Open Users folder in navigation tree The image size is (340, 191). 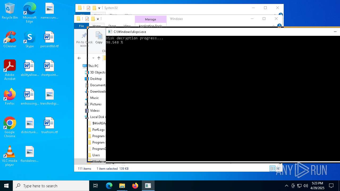pyautogui.click(x=94, y=155)
